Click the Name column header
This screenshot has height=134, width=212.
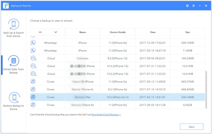tap(83, 32)
